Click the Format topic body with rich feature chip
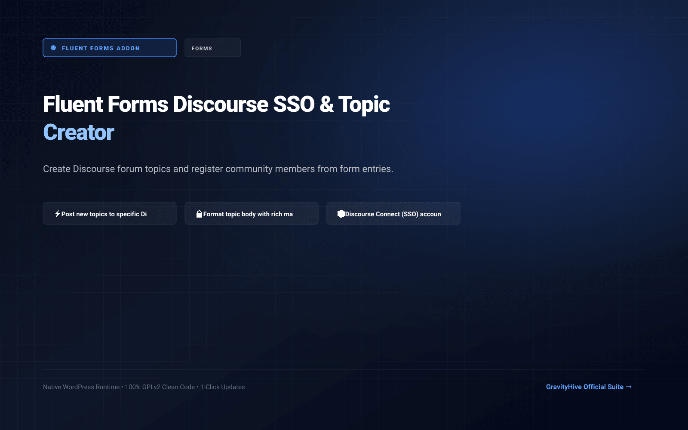The width and height of the screenshot is (688, 430). click(x=252, y=213)
